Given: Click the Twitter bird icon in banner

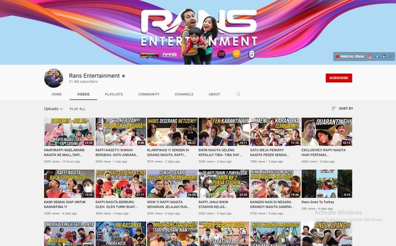Looking at the screenshot, I should pos(390,57).
